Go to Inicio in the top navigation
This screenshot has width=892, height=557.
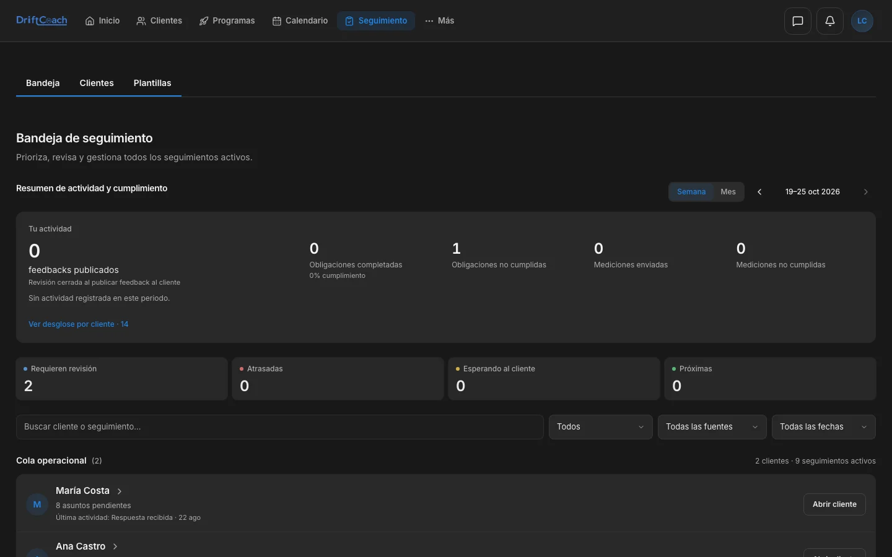coord(103,21)
